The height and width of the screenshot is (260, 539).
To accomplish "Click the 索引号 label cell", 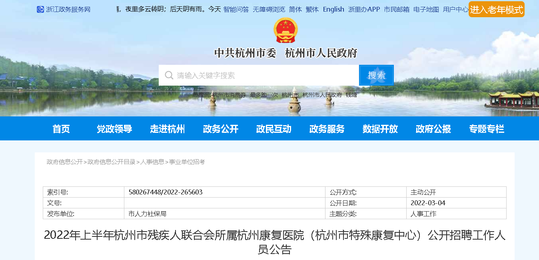I will click(84, 192).
